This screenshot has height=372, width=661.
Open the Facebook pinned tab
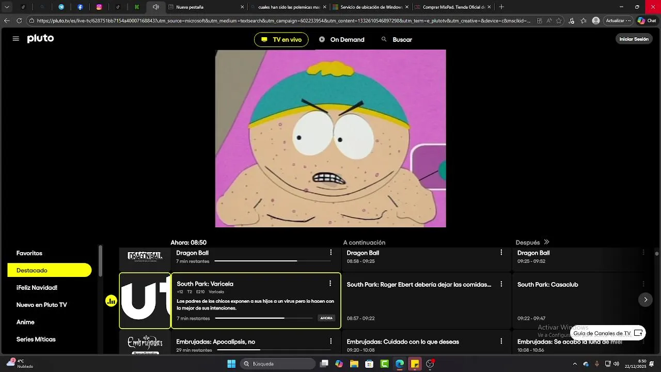coord(80,7)
